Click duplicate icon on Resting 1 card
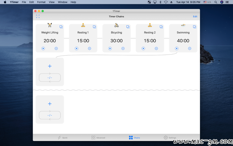Screen dimensions: 233x146 coord(95,27)
